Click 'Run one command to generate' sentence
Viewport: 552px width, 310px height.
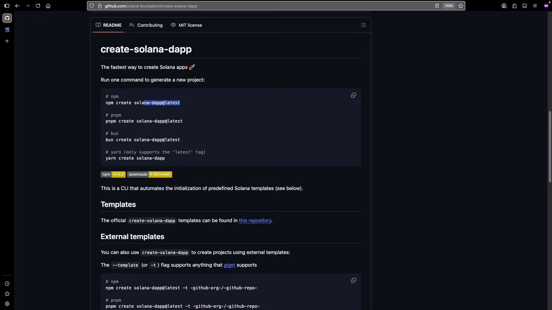click(x=153, y=80)
